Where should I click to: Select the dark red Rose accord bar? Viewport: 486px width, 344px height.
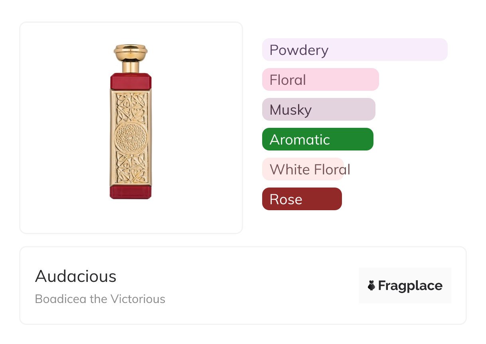click(302, 199)
